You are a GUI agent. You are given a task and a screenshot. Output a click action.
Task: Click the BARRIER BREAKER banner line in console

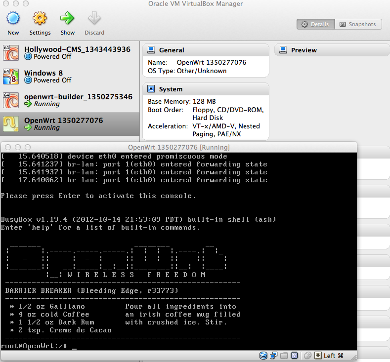(x=92, y=290)
